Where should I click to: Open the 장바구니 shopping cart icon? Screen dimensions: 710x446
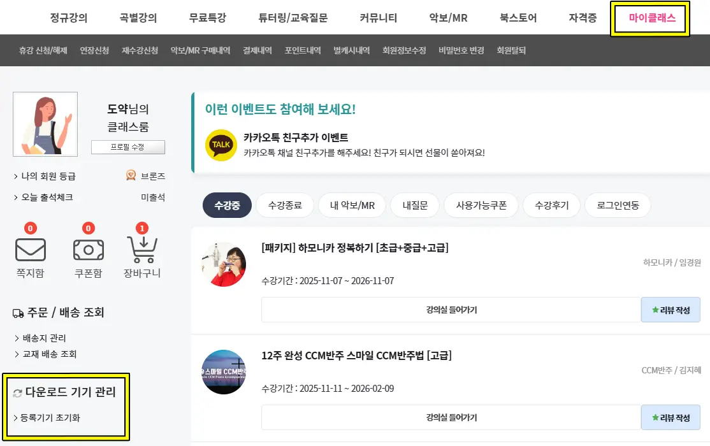pyautogui.click(x=142, y=249)
